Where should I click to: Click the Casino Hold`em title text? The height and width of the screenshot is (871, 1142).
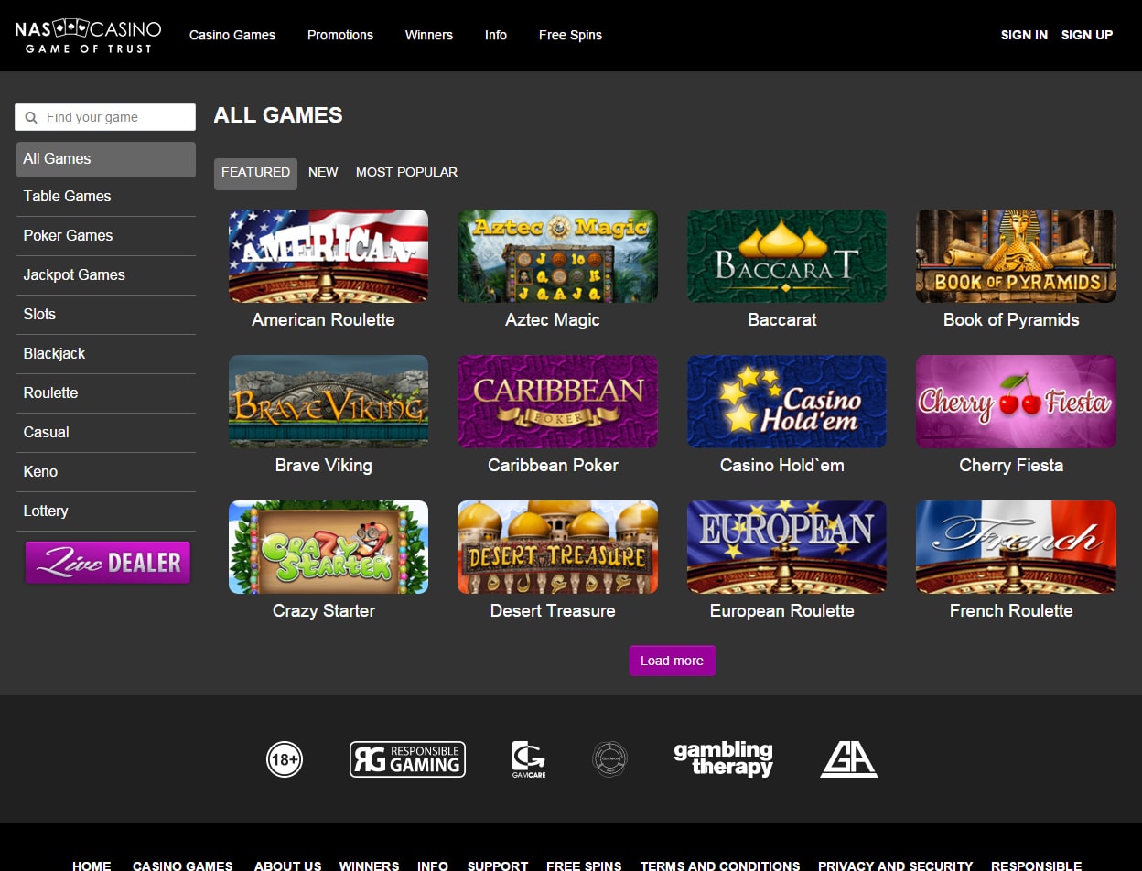[x=782, y=466]
